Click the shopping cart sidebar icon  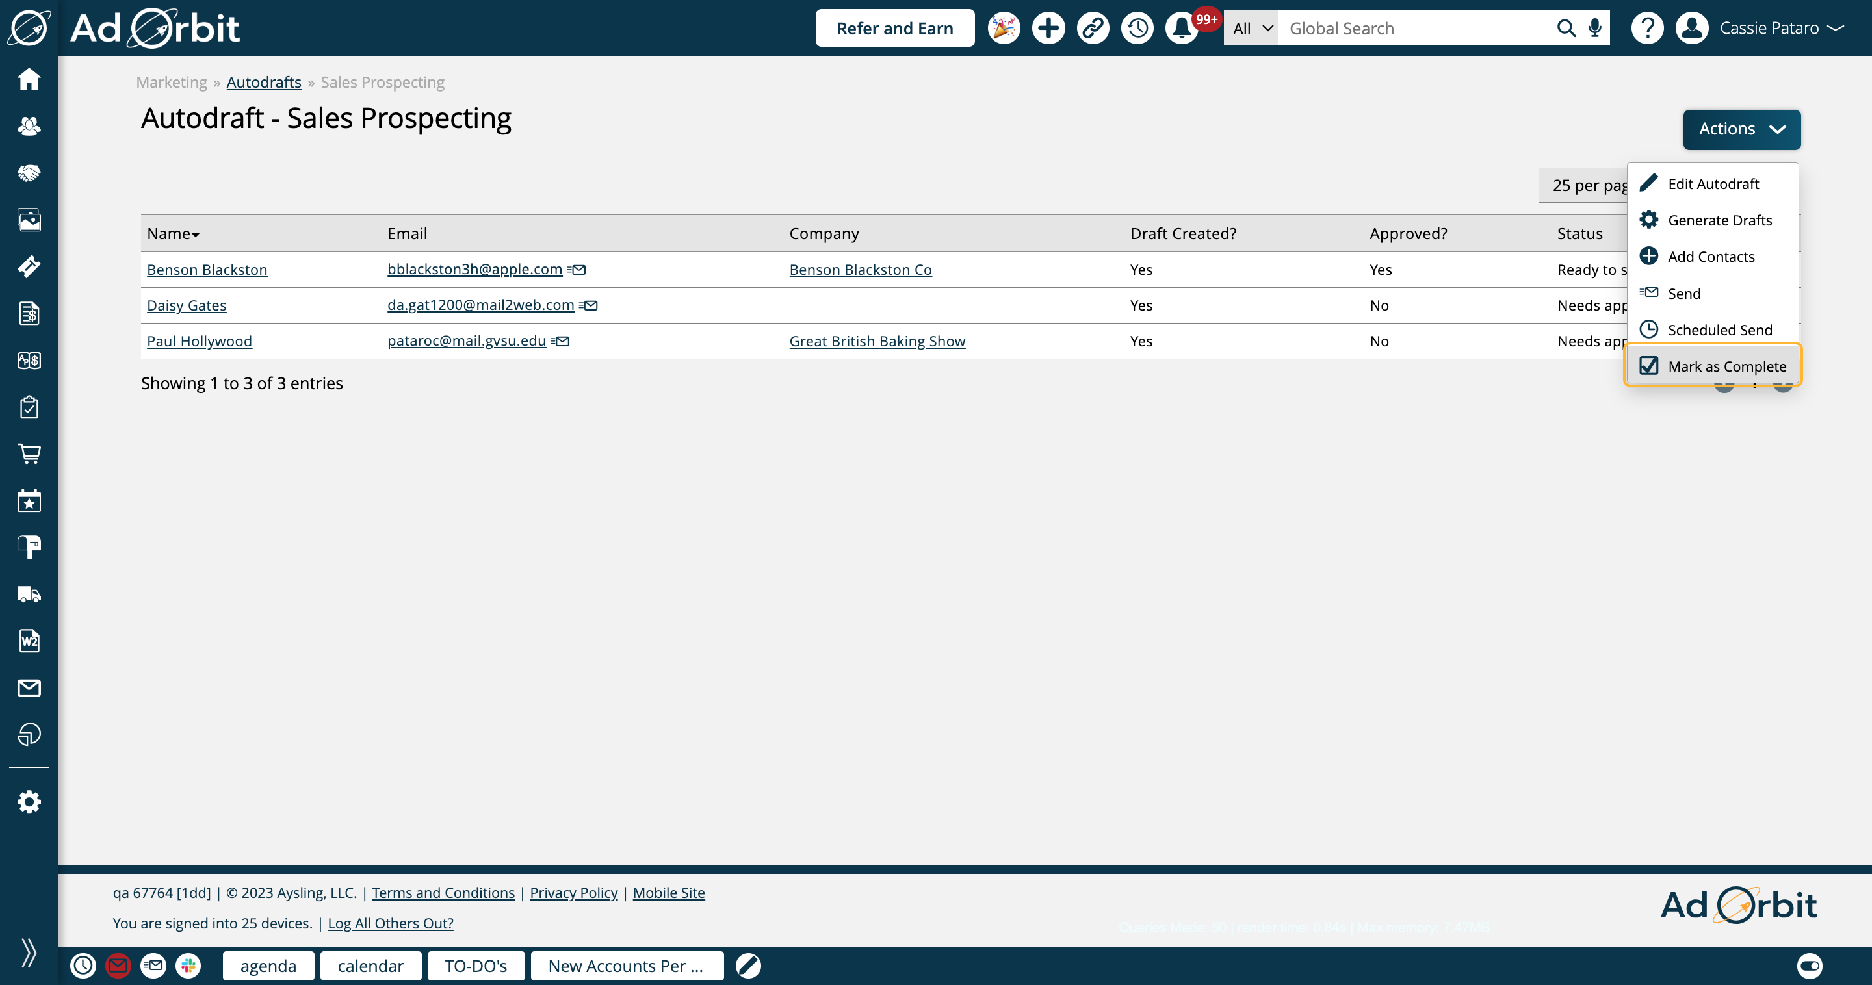pyautogui.click(x=29, y=454)
